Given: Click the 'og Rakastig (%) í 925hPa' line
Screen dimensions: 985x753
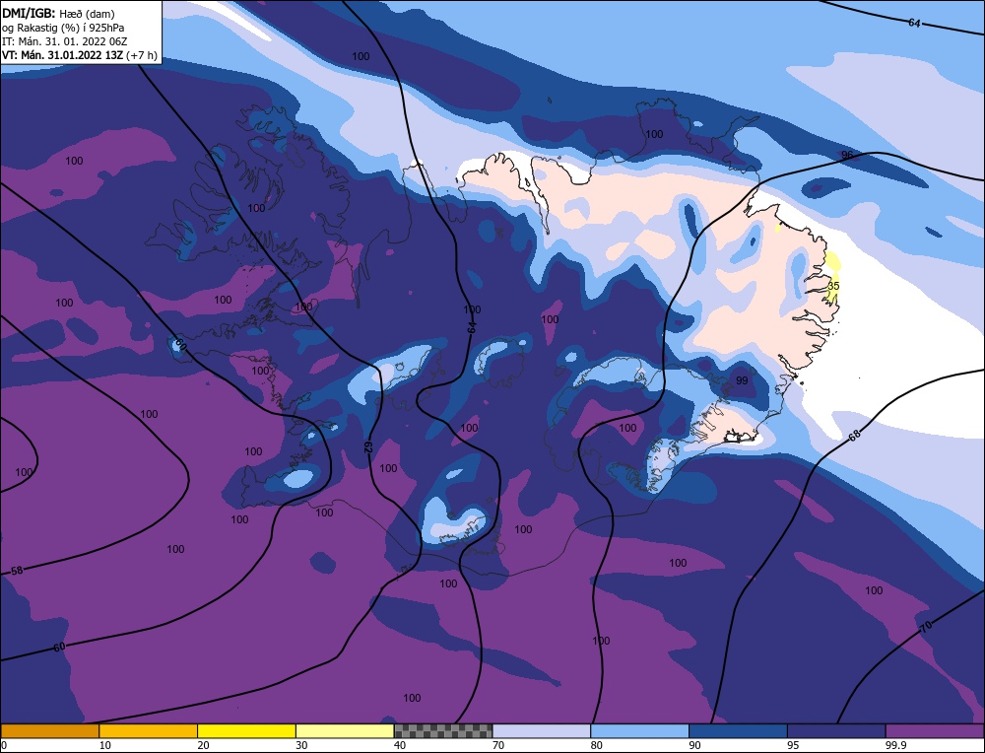Looking at the screenshot, I should [x=63, y=28].
